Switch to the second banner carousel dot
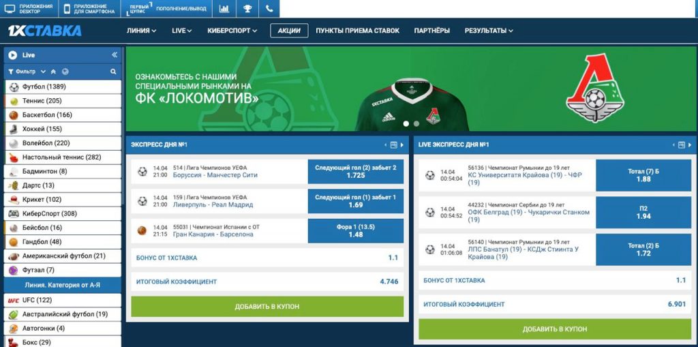Viewport: 698px width, 347px height. click(x=416, y=124)
